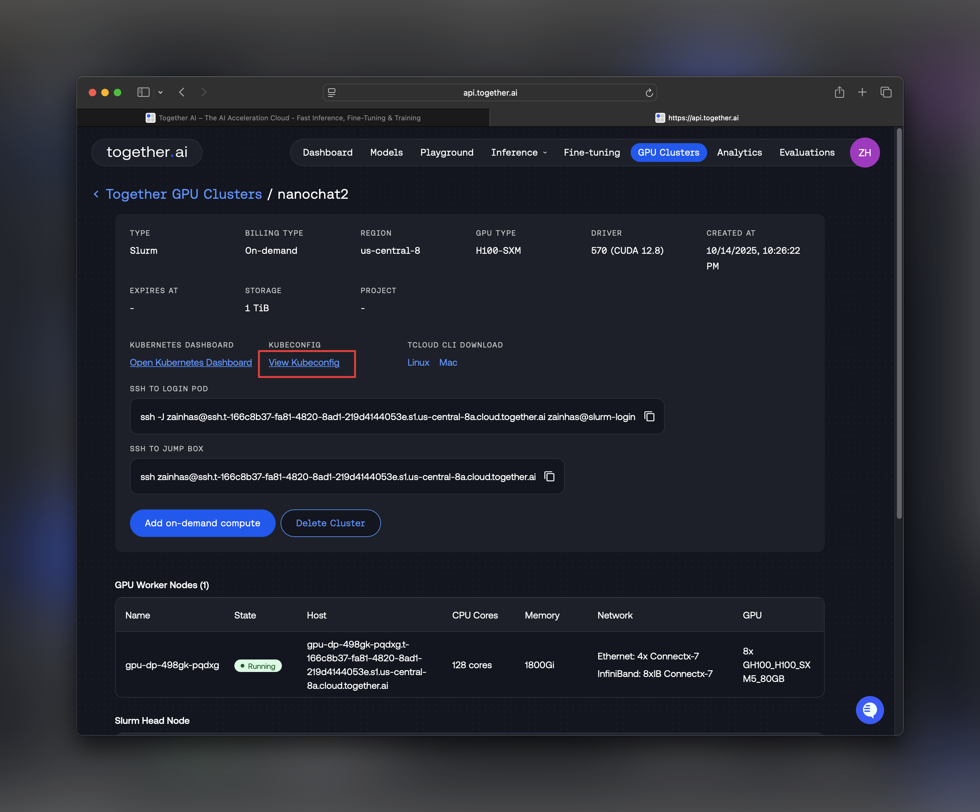Click the ZH user avatar

tap(864, 153)
